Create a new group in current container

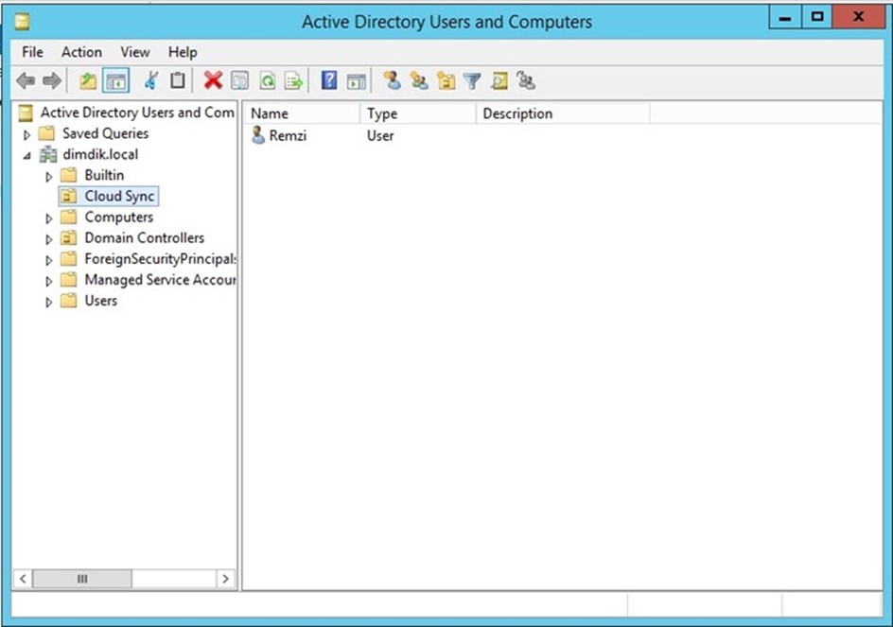(x=419, y=81)
